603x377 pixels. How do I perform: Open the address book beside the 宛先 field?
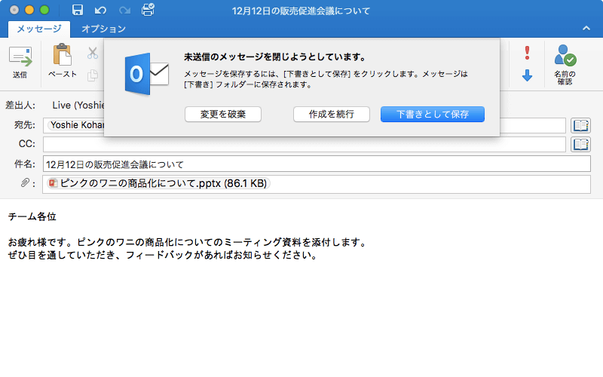(x=580, y=125)
